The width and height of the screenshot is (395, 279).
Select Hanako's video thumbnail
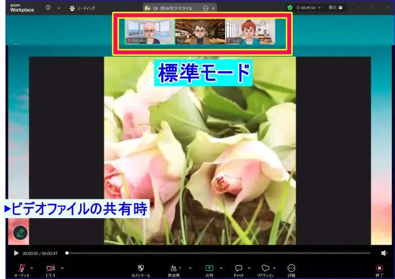pos(150,32)
